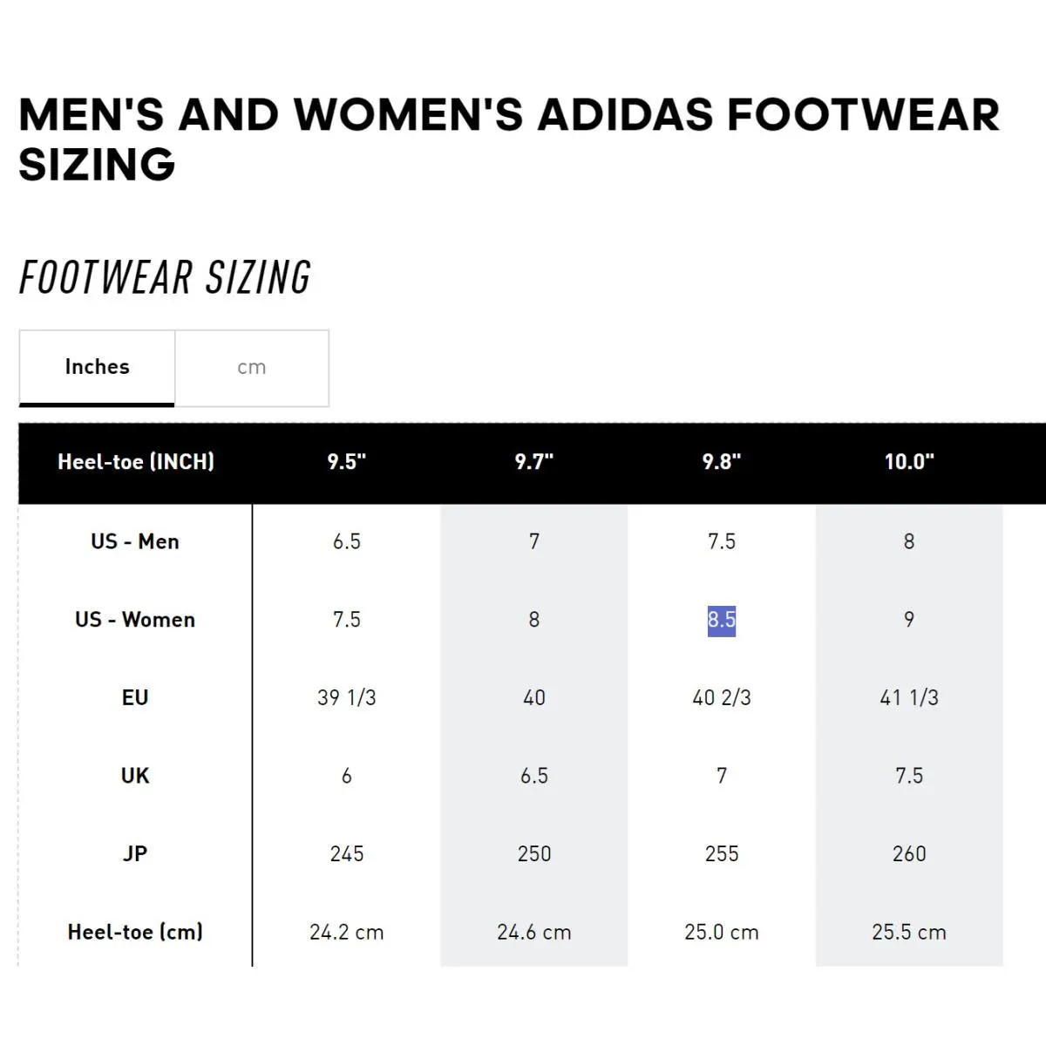Click the US - Women row label
The height and width of the screenshot is (1046, 1046).
click(x=135, y=620)
